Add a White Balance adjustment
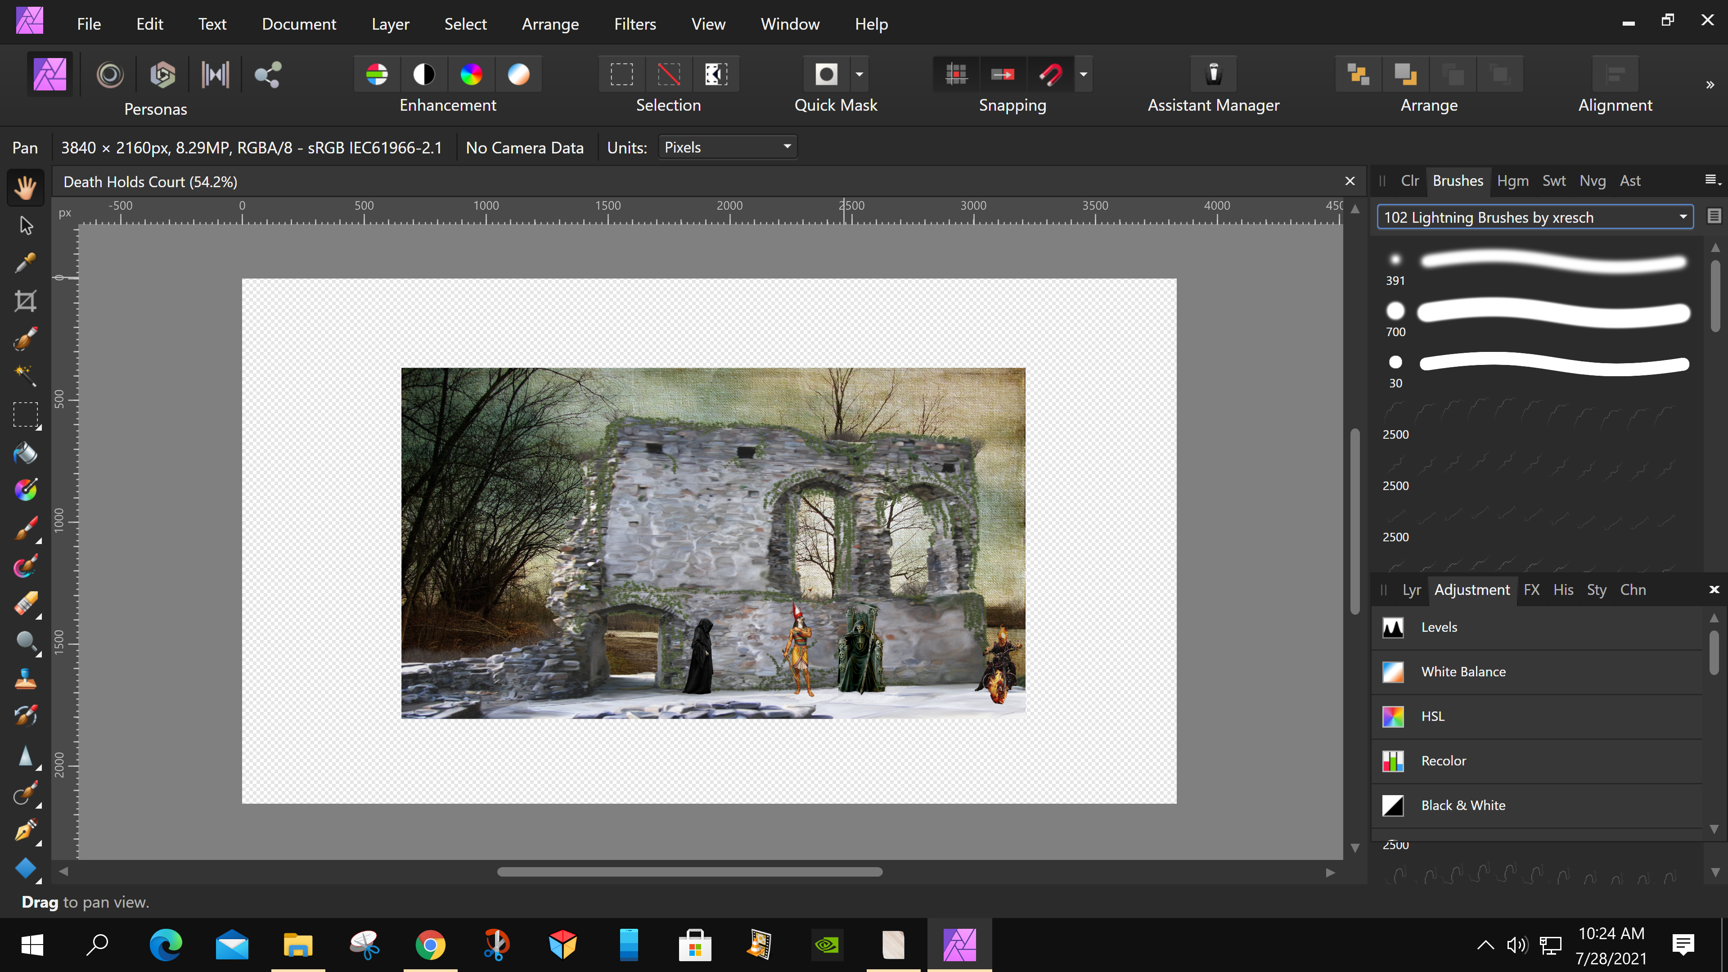Screen dimensions: 1728x972 click(x=1537, y=671)
